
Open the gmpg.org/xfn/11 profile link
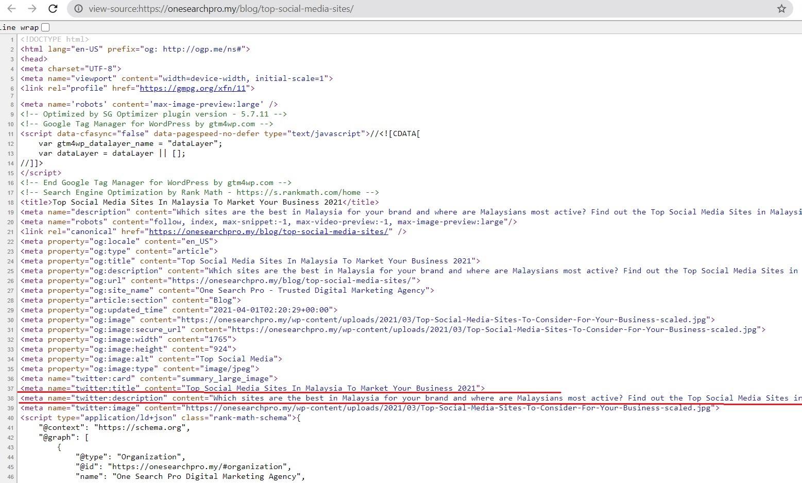[193, 88]
